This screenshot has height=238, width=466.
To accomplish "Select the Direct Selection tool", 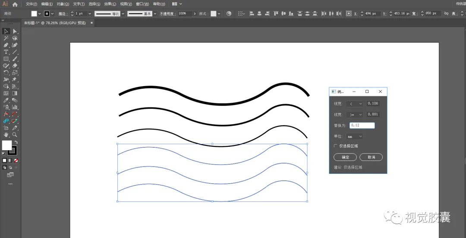I will tap(15, 31).
